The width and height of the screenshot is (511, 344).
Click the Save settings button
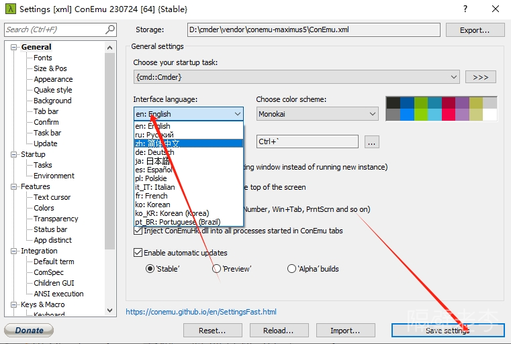pos(448,331)
